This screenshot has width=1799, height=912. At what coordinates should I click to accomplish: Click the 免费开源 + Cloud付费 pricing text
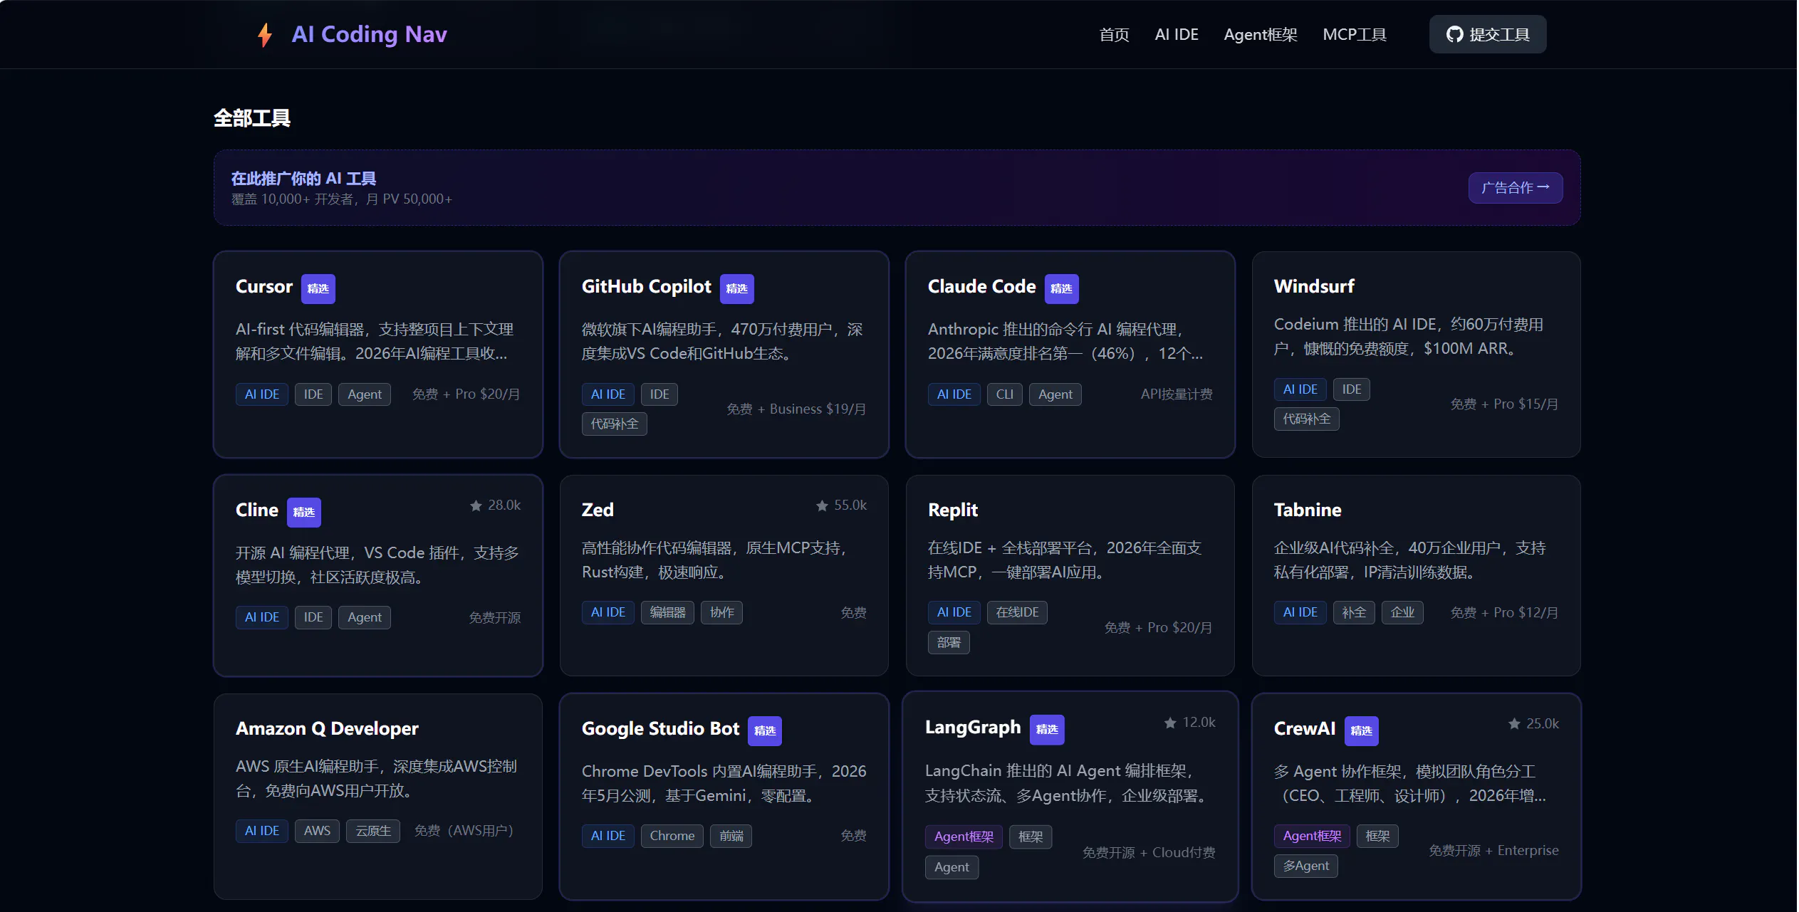[x=1149, y=853]
